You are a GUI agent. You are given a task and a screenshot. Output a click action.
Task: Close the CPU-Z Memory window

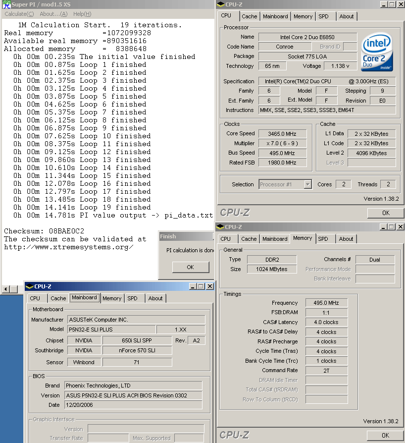point(400,226)
